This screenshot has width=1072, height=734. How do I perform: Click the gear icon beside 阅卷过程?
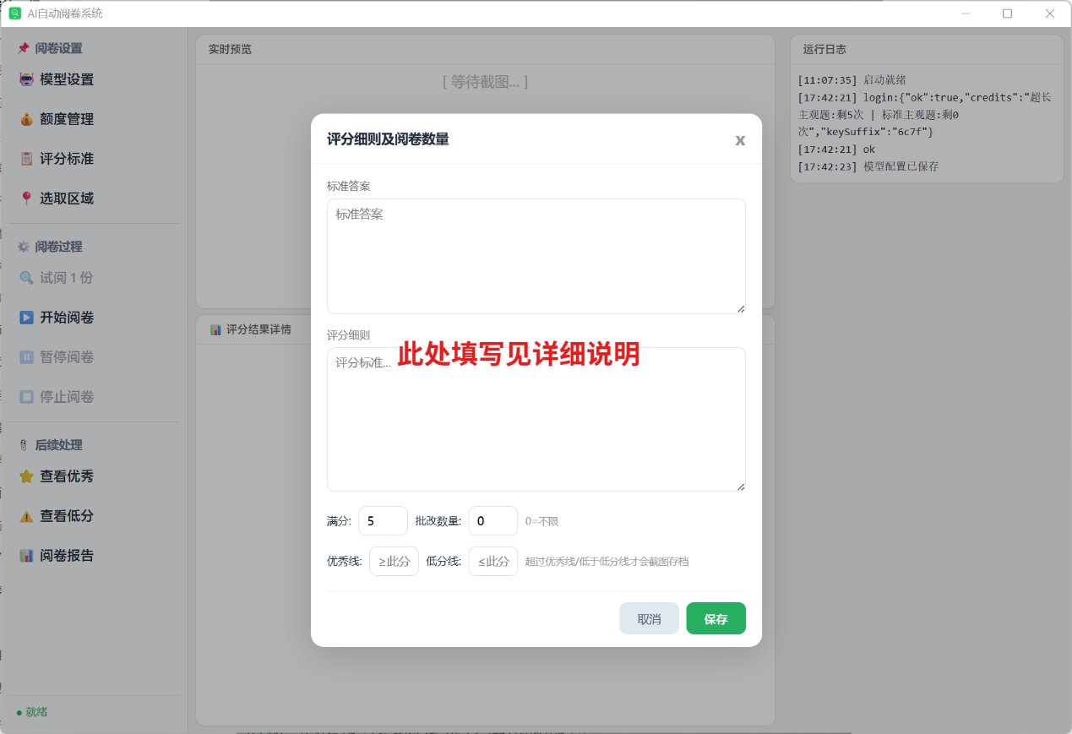pyautogui.click(x=23, y=247)
